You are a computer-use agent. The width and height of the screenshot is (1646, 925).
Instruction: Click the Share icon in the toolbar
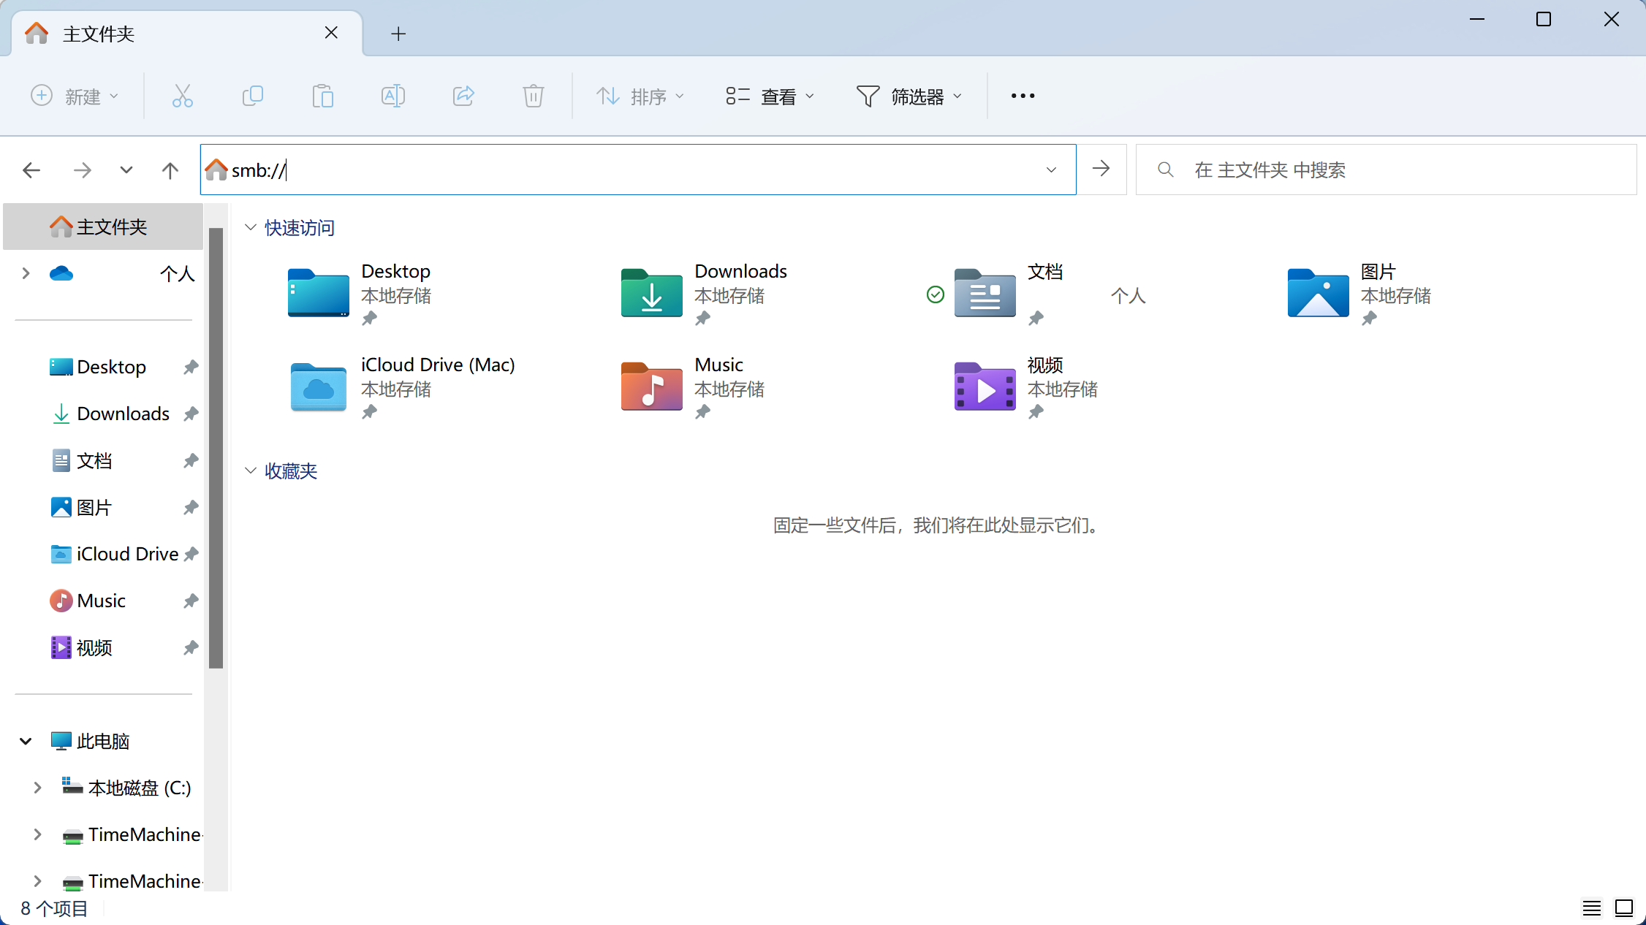click(463, 96)
